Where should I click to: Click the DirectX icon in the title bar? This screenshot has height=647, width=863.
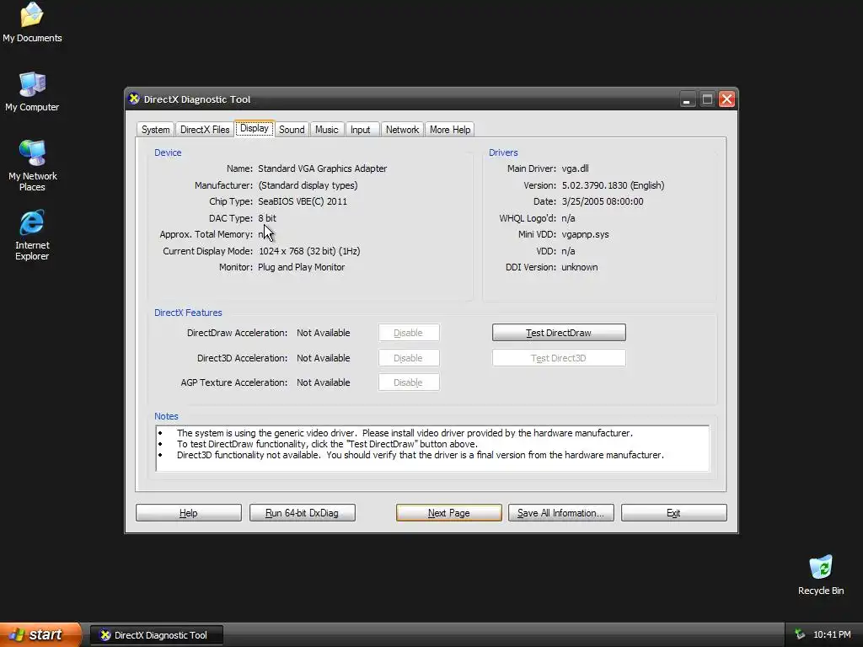134,99
